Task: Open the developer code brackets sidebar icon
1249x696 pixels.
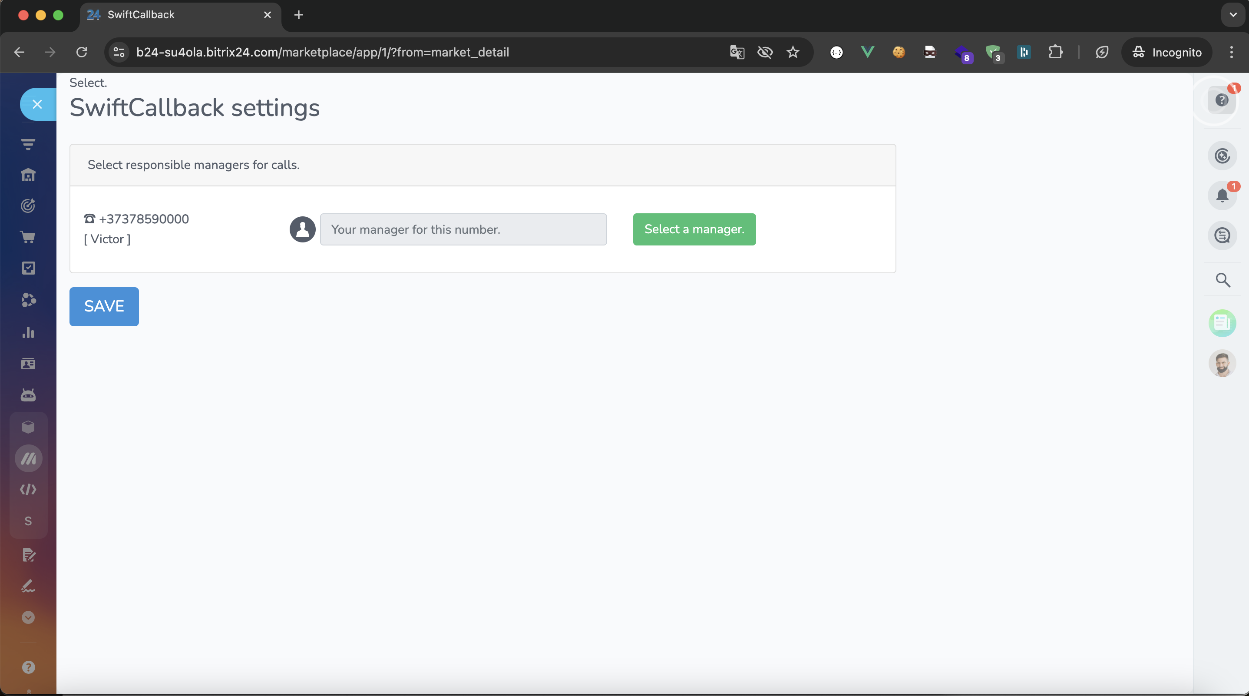Action: coord(28,489)
